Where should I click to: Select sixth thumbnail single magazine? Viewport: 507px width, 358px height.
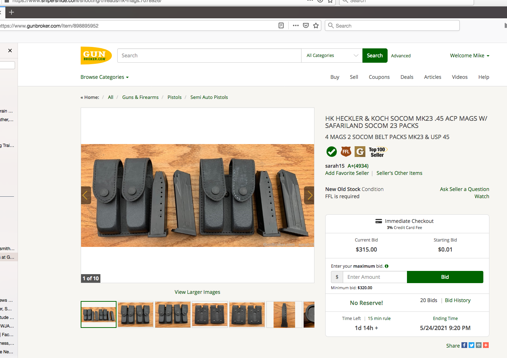(284, 314)
